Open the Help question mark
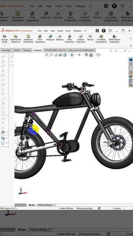Viewport: 133px width, 236px height. pyautogui.click(x=110, y=31)
